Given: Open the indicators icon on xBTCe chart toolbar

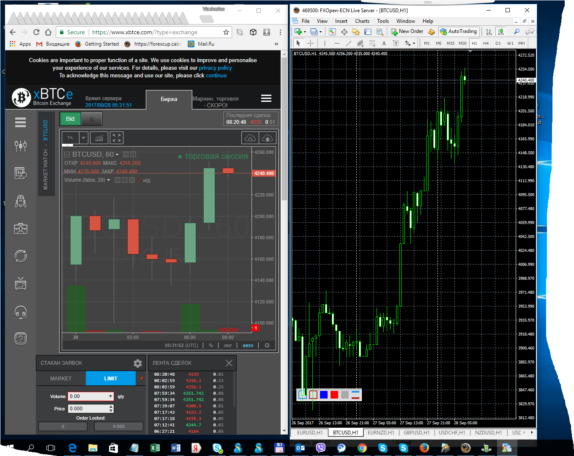Looking at the screenshot, I should (99, 138).
